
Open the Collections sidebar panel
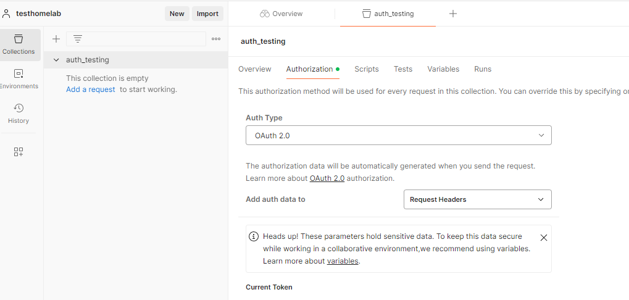tap(19, 44)
